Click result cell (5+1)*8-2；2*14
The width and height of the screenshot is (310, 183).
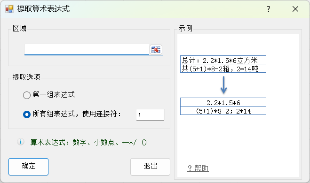pos(223,111)
